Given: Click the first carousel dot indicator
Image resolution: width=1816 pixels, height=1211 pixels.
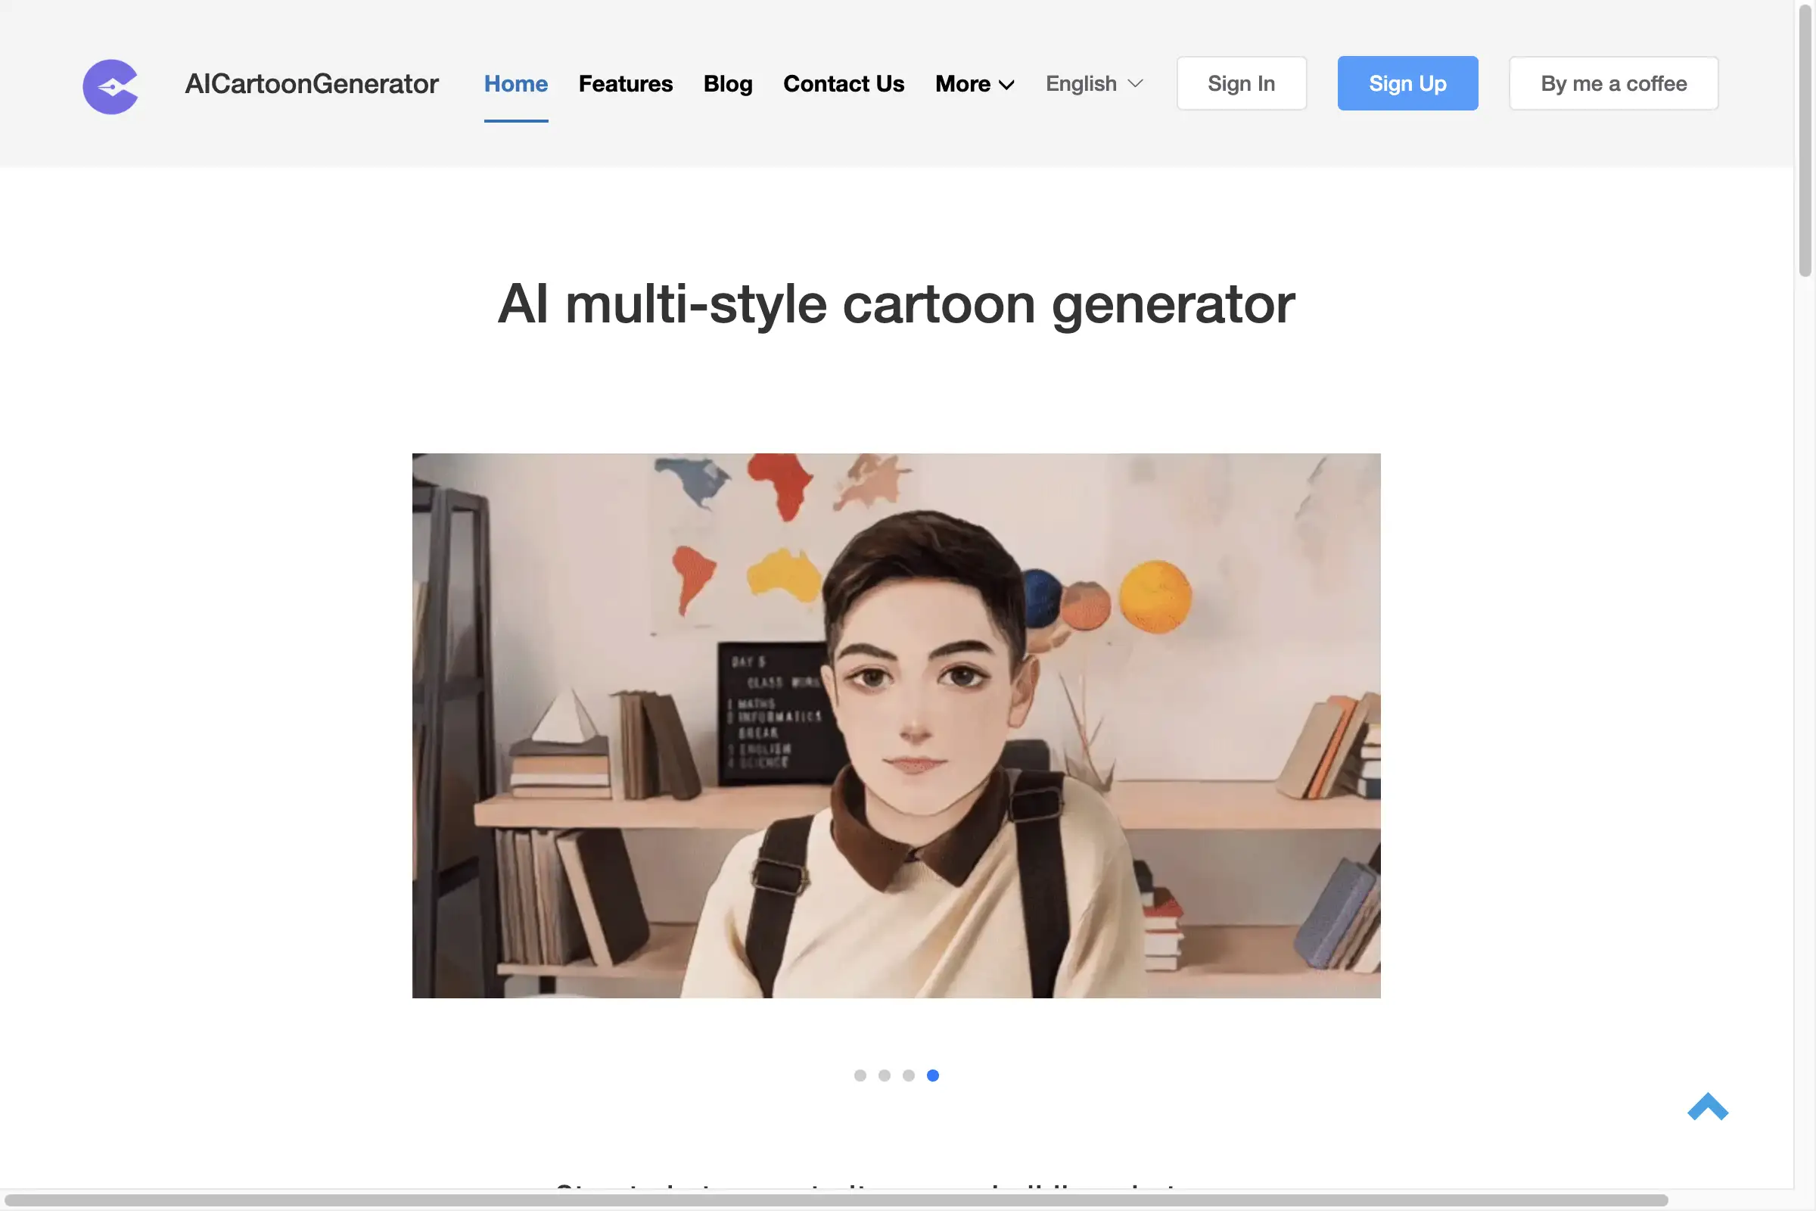Looking at the screenshot, I should pyautogui.click(x=860, y=1076).
